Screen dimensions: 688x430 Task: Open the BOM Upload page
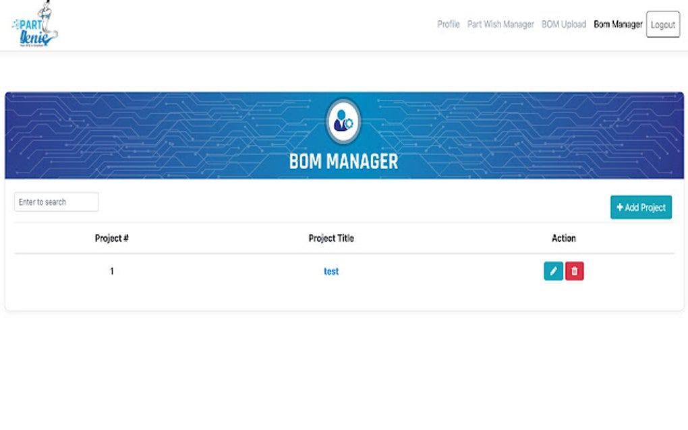coord(563,24)
